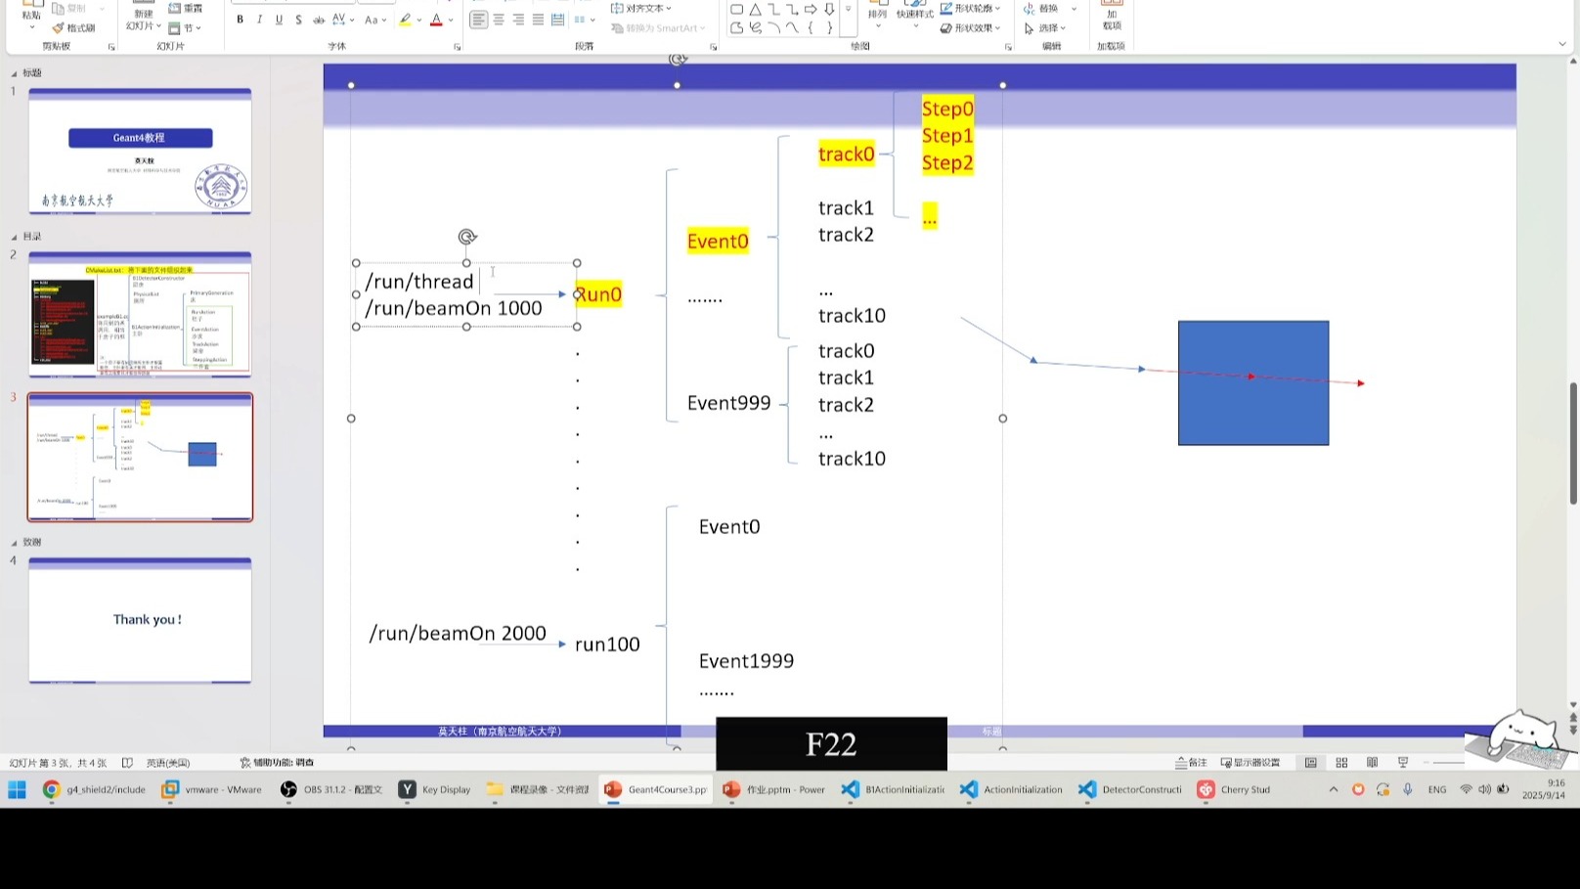
Task: Open the Aa change case dropdown
Action: click(x=374, y=20)
